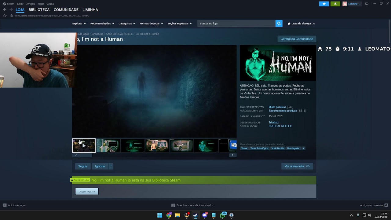Select the trailer video thumbnail with play icon
The height and width of the screenshot is (220, 391).
(84, 146)
